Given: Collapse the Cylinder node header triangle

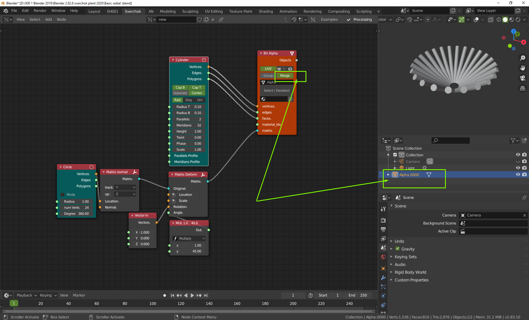Looking at the screenshot, I should [x=173, y=60].
